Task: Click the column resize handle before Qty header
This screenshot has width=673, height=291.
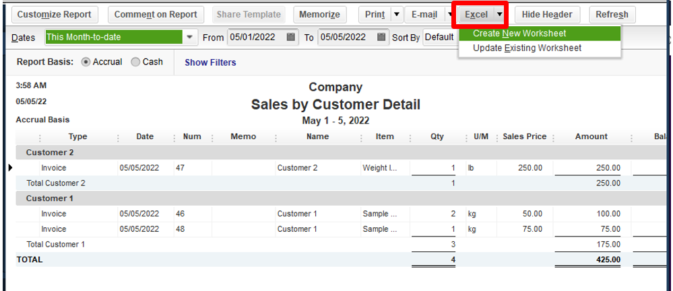Action: click(x=413, y=137)
